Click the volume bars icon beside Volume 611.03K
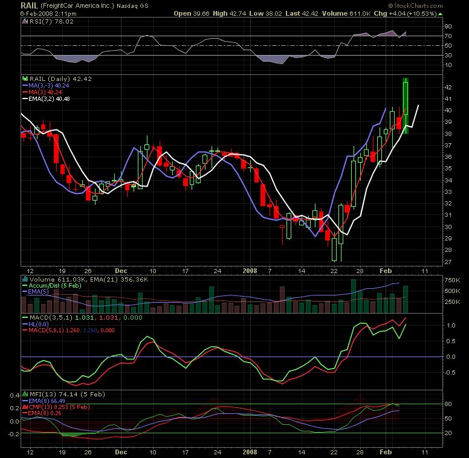The width and height of the screenshot is (469, 458). [25, 280]
